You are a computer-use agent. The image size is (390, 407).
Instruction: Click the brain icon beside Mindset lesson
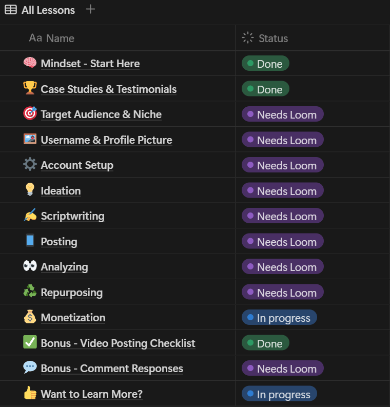tap(30, 63)
